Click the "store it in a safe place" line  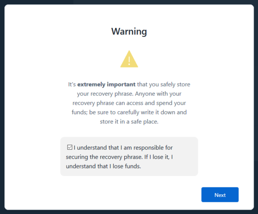pyautogui.click(x=129, y=122)
